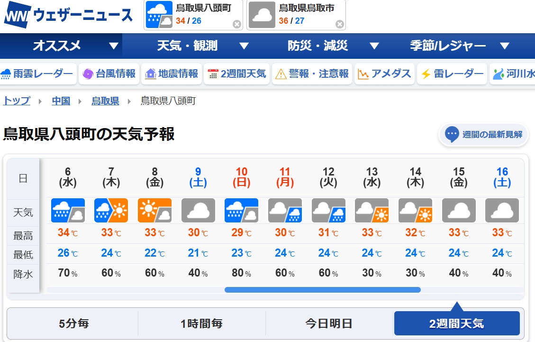Open the アメダス chart icon
Image resolution: width=535 pixels, height=342 pixels.
click(363, 74)
